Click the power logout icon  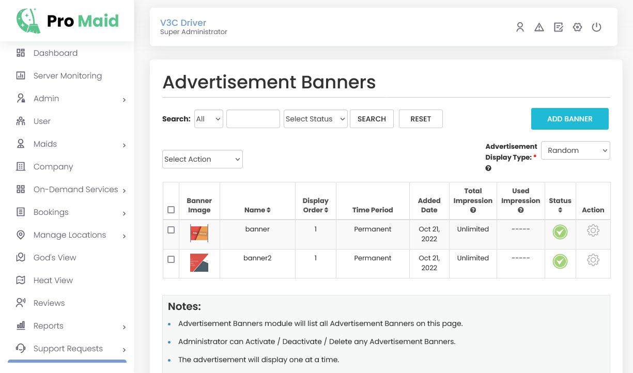(x=596, y=27)
